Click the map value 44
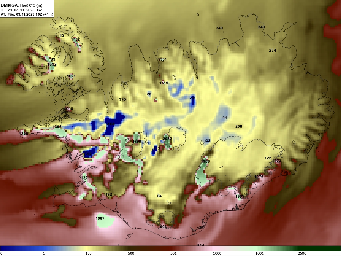This screenshot has height=256, width=341. point(225,117)
